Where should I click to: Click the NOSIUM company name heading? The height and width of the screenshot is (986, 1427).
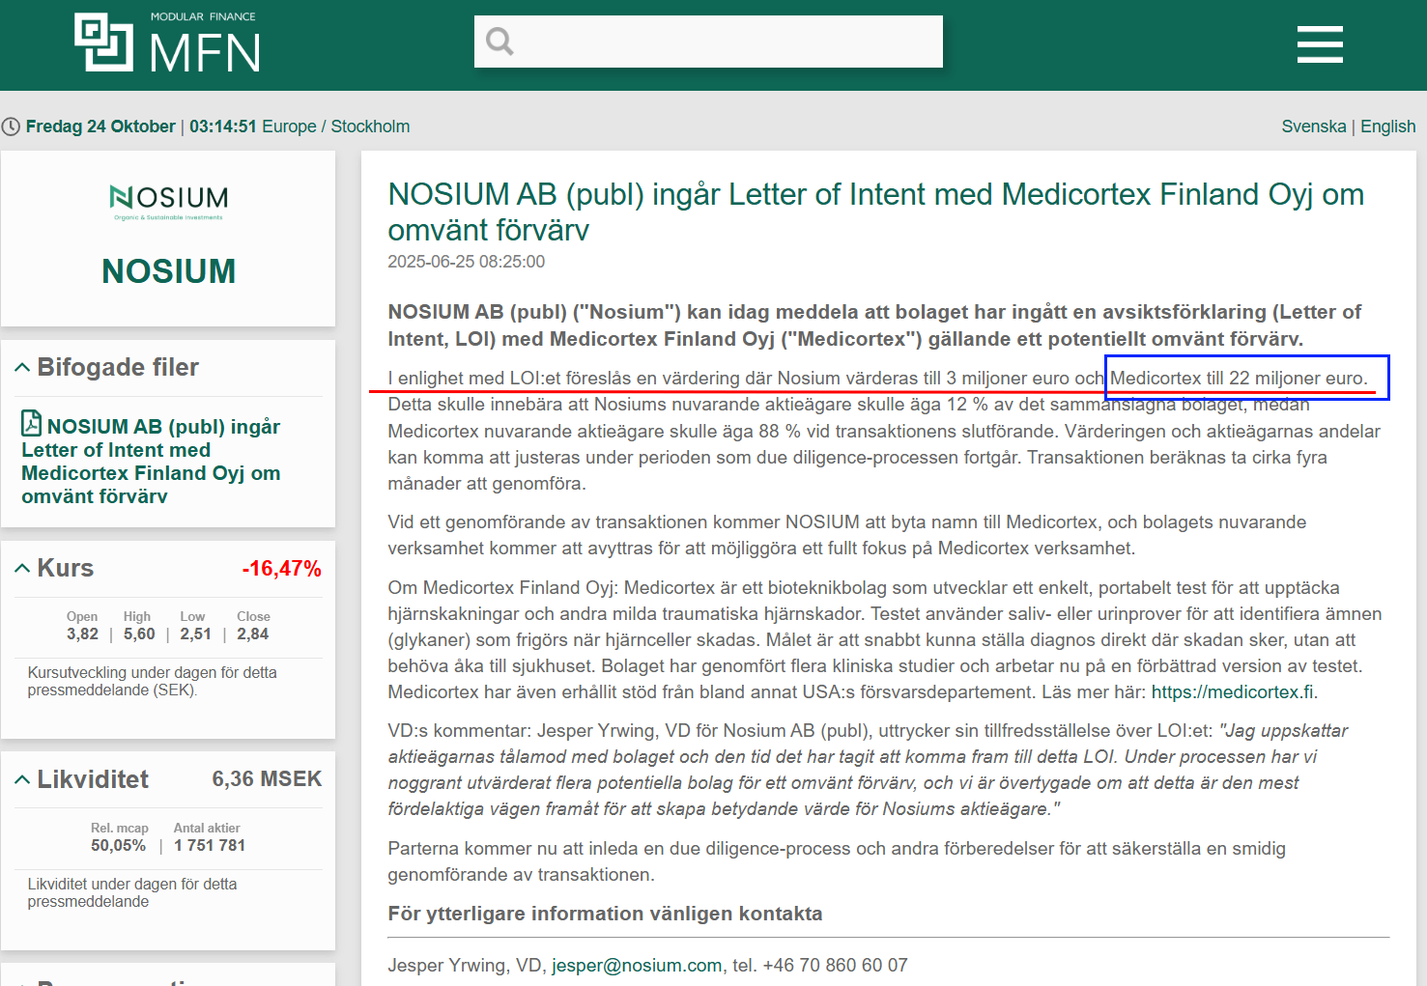point(168,271)
